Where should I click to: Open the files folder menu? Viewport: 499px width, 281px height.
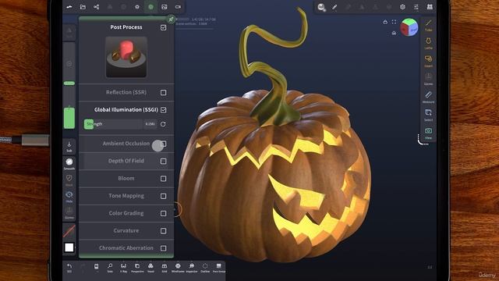(x=83, y=7)
